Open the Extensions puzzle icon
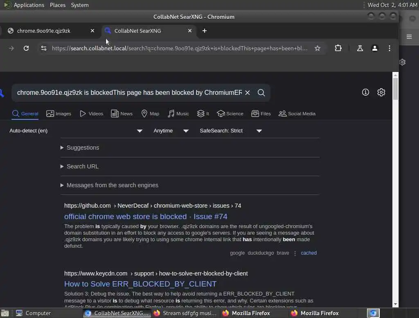 [338, 48]
